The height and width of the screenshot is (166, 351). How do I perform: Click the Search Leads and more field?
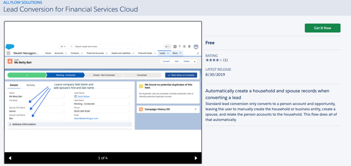(104, 47)
